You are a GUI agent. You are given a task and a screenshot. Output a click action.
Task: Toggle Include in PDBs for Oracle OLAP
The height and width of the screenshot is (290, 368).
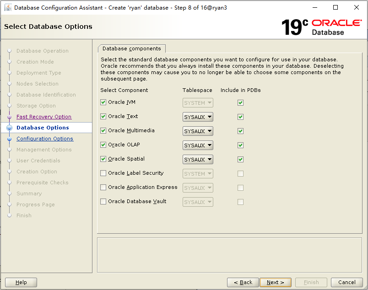click(240, 145)
